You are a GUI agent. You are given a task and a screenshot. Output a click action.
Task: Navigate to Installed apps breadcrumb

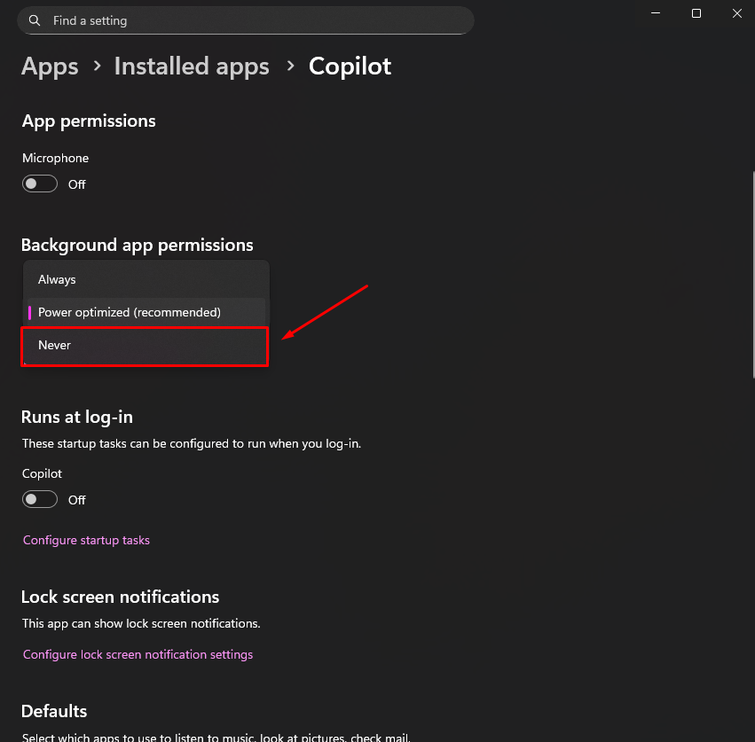pyautogui.click(x=192, y=66)
